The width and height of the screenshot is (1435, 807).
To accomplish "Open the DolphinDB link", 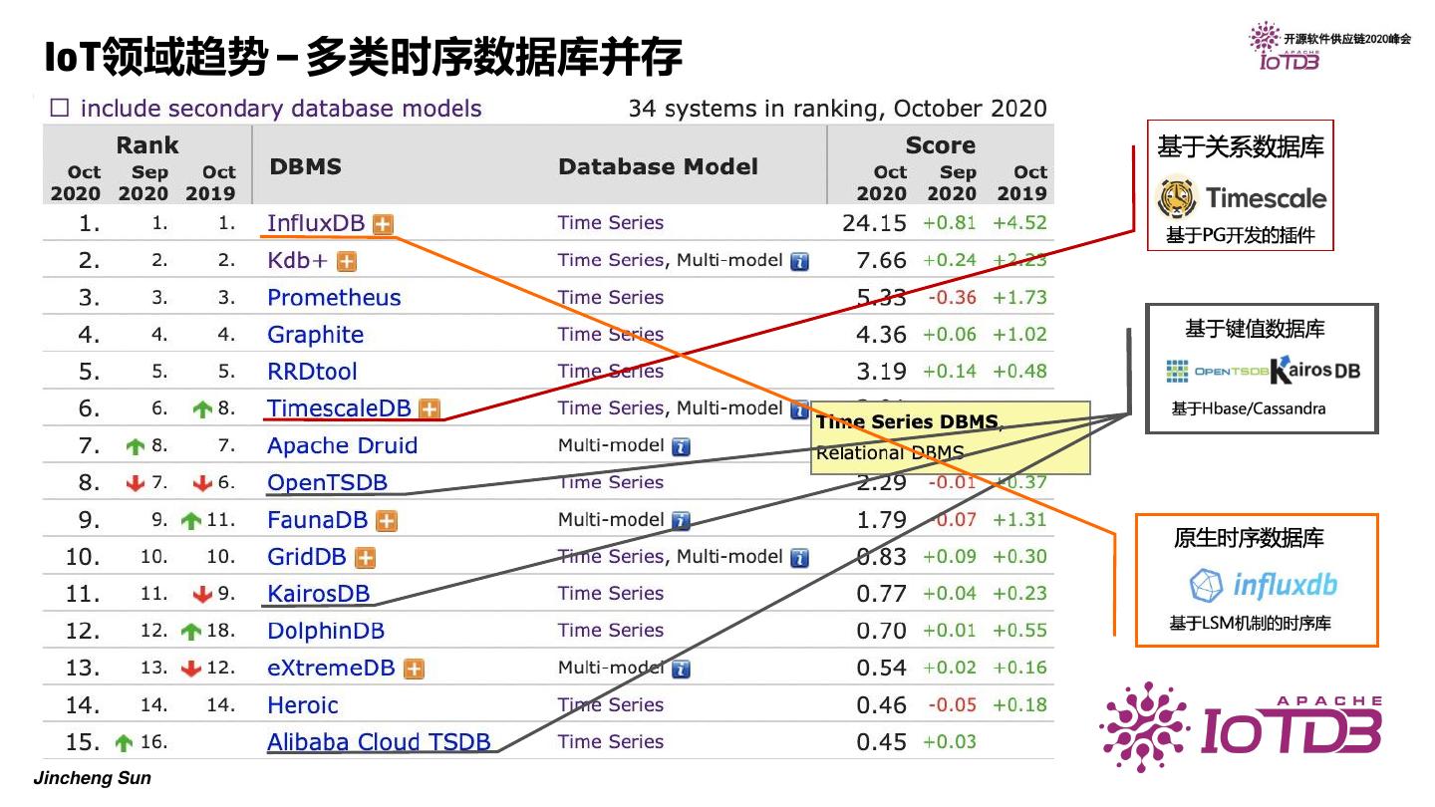I will point(326,631).
